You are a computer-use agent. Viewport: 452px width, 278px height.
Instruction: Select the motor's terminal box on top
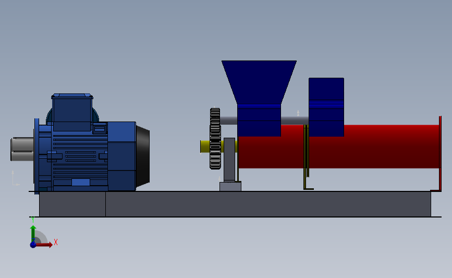(72, 111)
